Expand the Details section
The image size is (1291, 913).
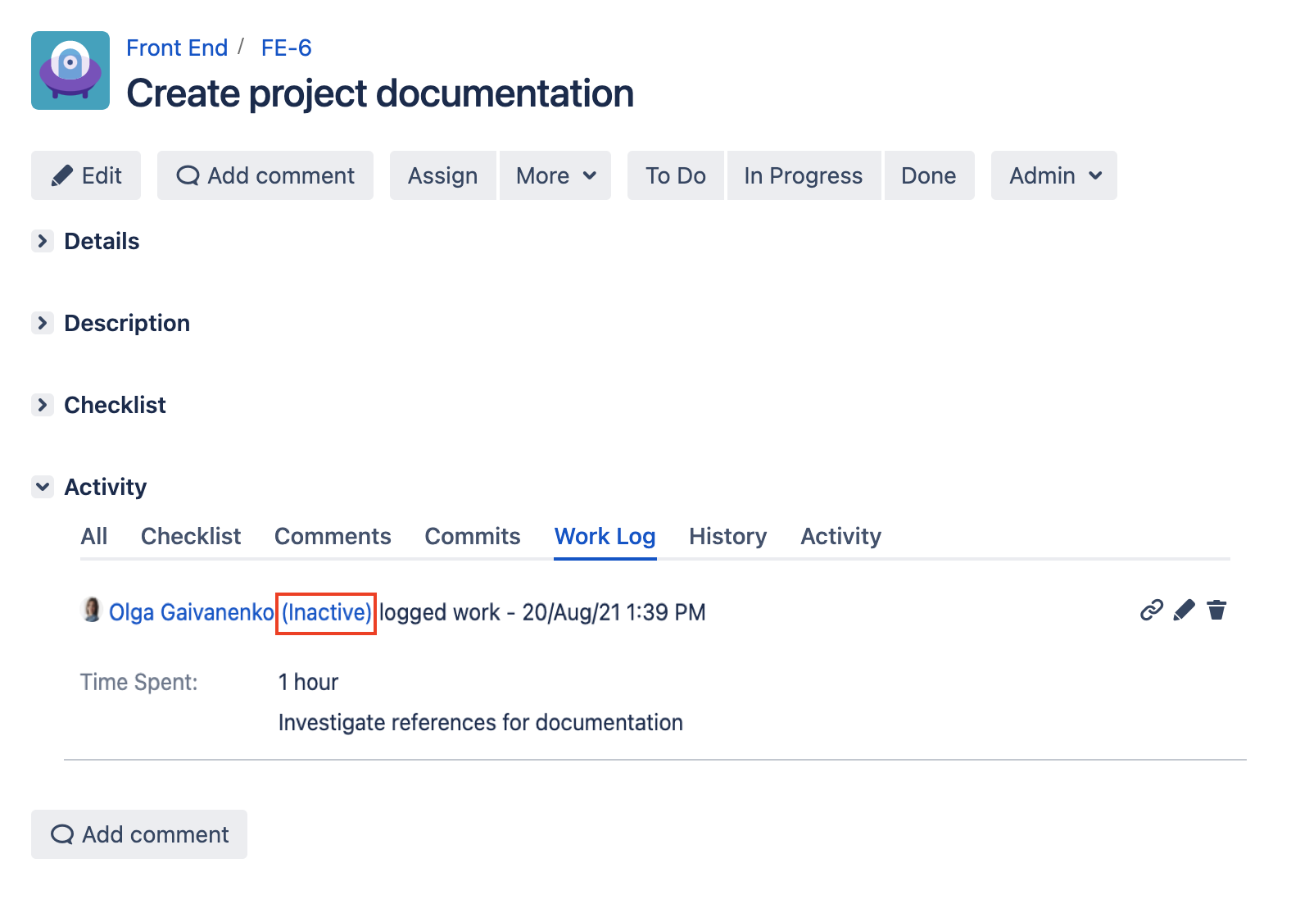[x=43, y=241]
